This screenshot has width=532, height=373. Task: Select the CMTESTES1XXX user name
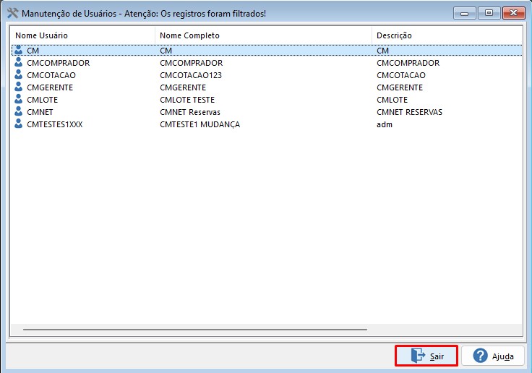point(55,124)
